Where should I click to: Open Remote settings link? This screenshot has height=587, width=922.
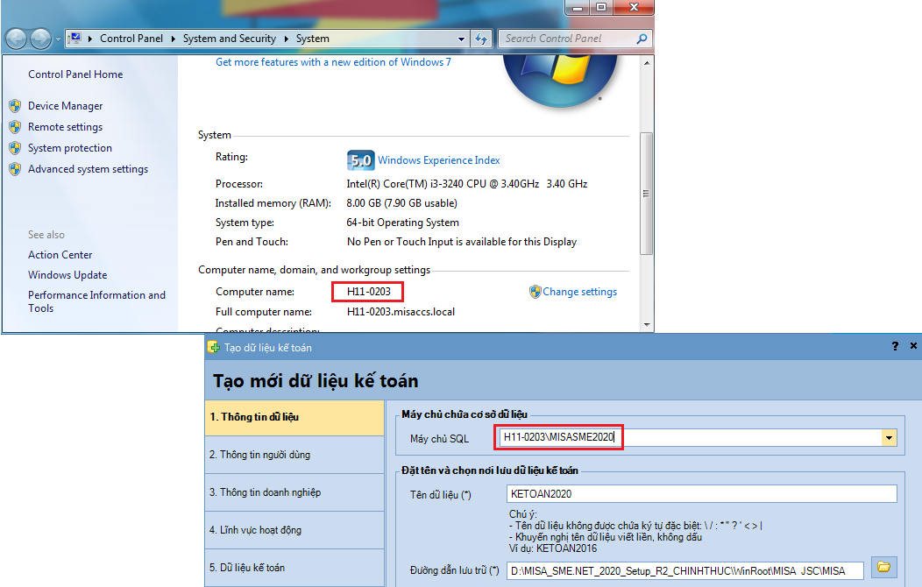pyautogui.click(x=65, y=127)
